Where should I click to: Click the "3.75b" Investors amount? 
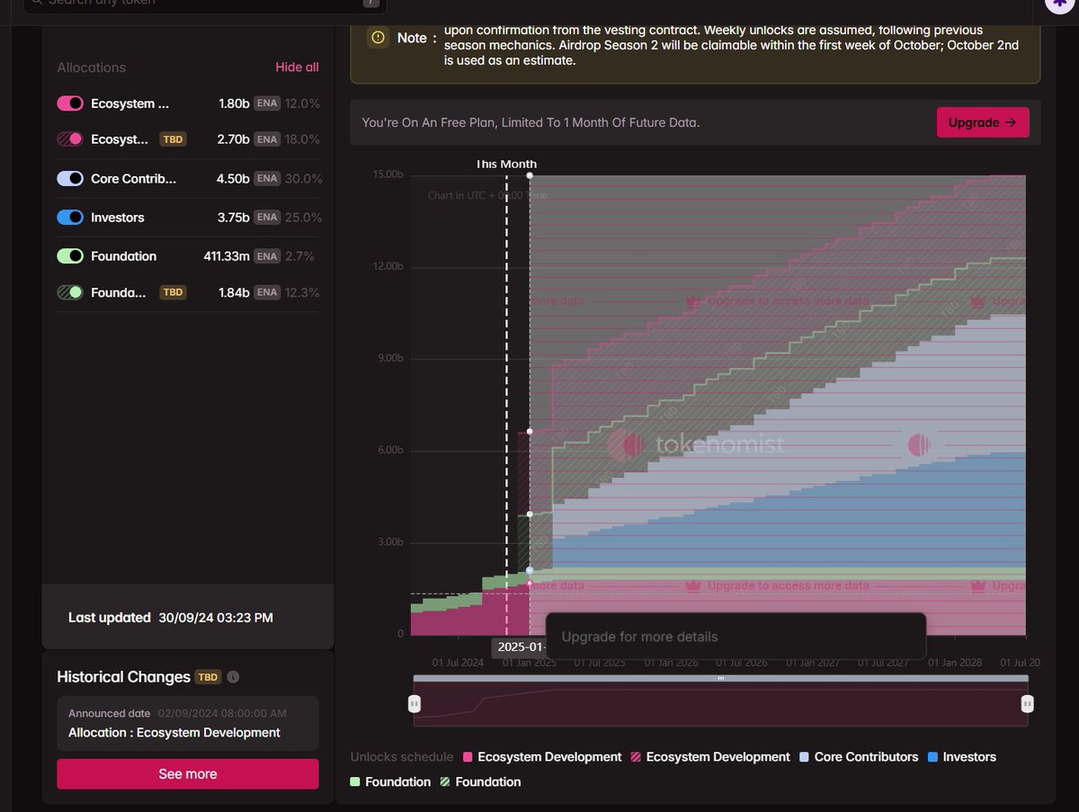click(x=234, y=218)
